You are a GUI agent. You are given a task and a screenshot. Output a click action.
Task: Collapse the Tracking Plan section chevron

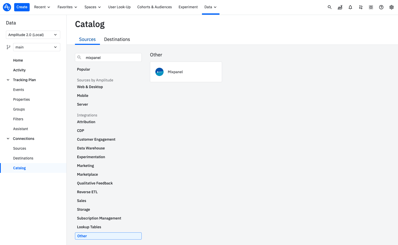8,80
